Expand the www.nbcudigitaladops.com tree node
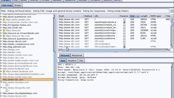 (1, 93)
